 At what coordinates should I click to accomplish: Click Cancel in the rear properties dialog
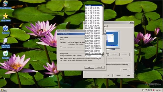[x=118, y=75]
